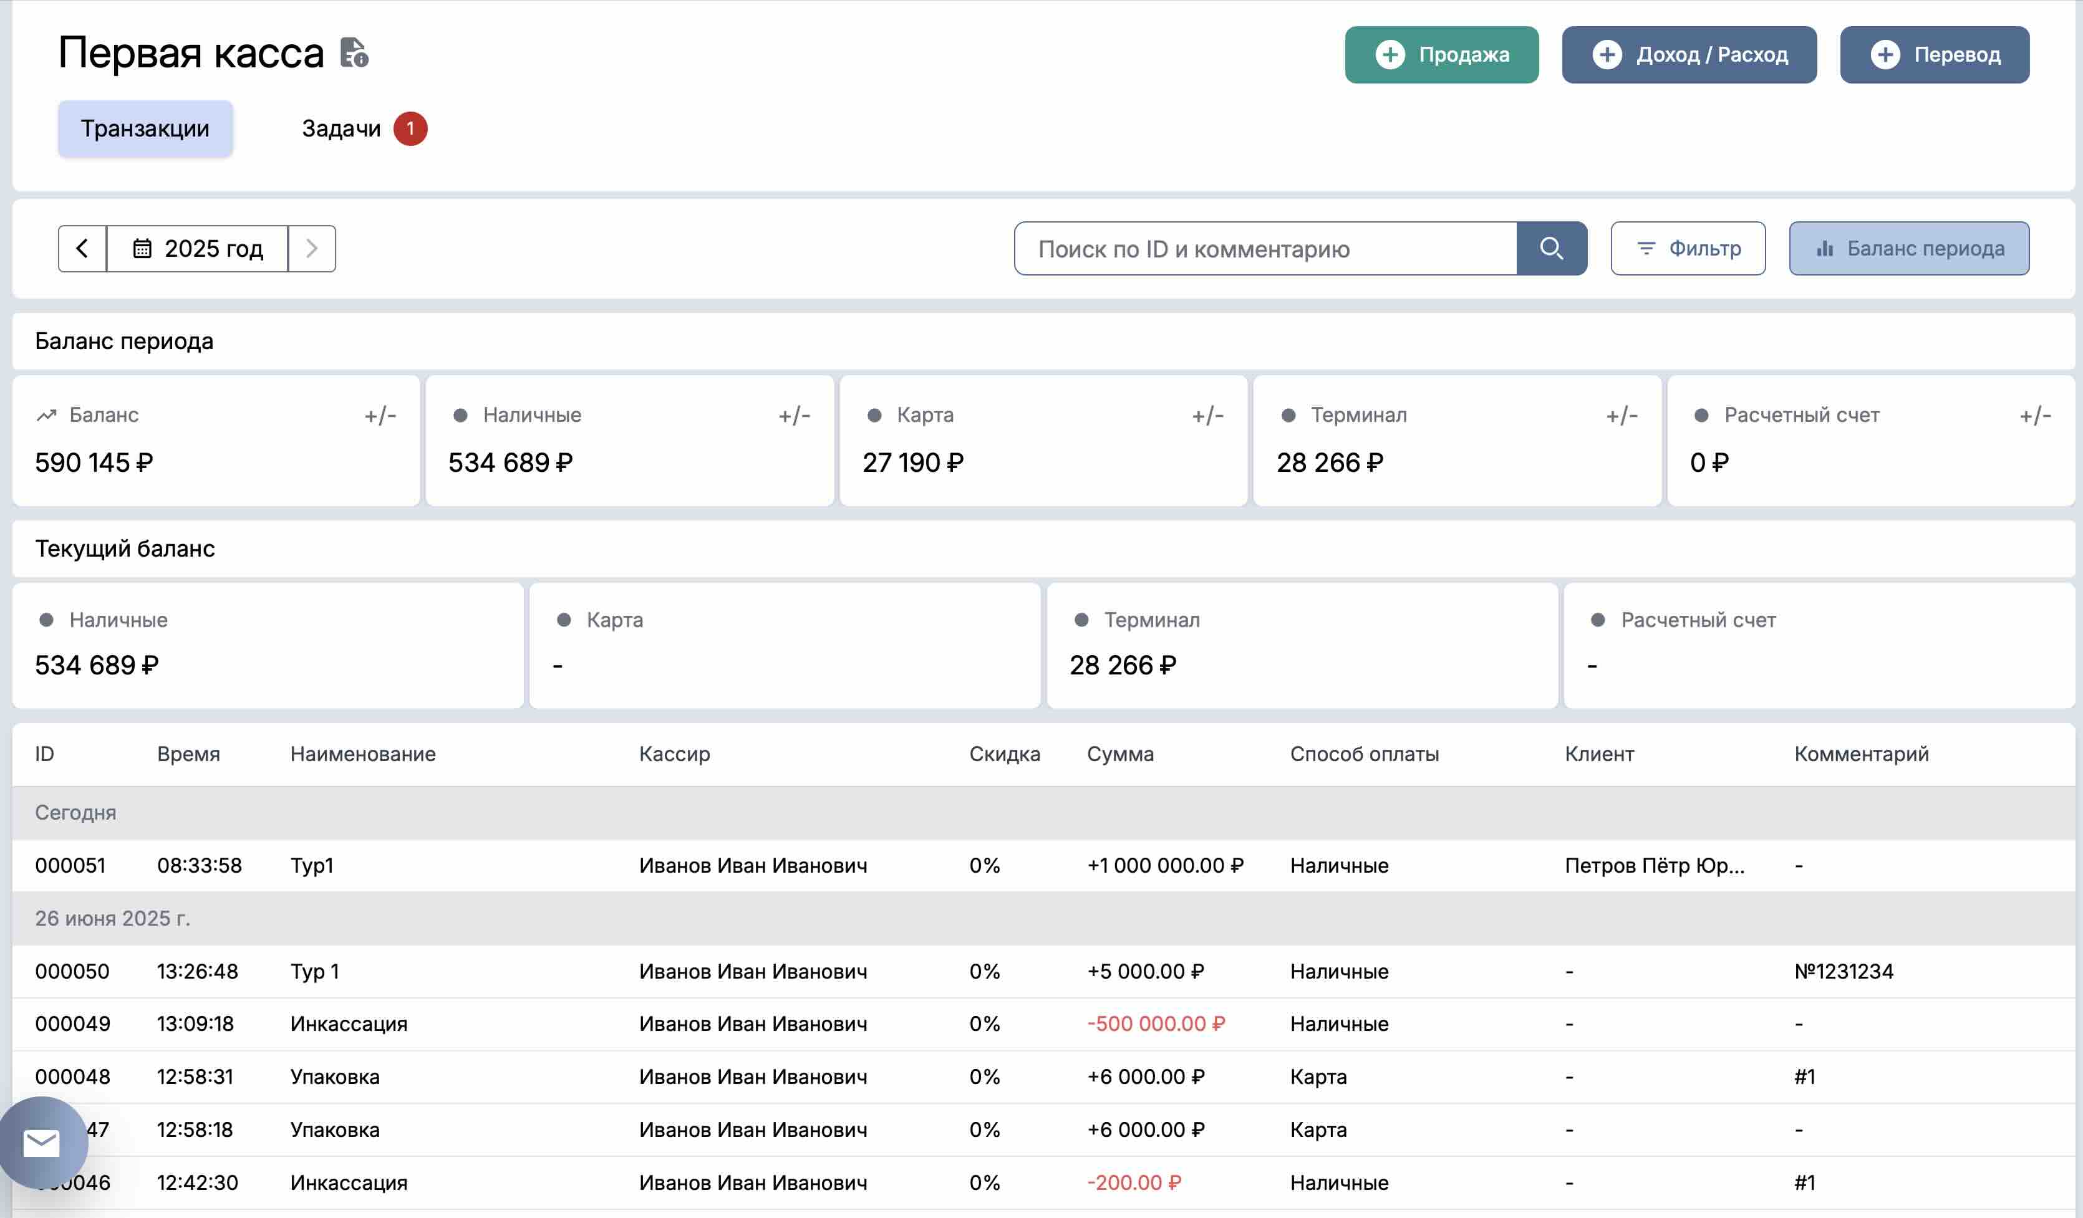2083x1218 pixels.
Task: Click the +/- toggle on Баланс card
Action: click(380, 416)
